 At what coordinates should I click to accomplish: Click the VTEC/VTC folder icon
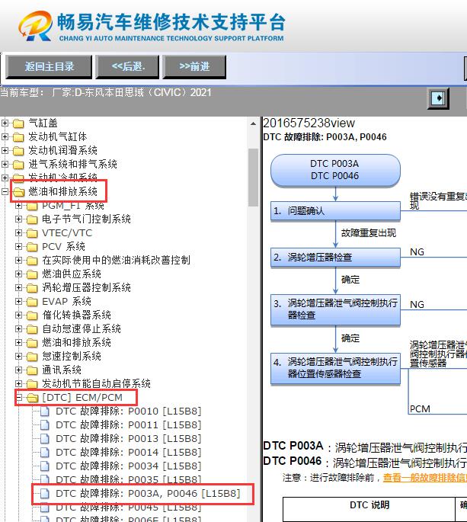[32, 233]
